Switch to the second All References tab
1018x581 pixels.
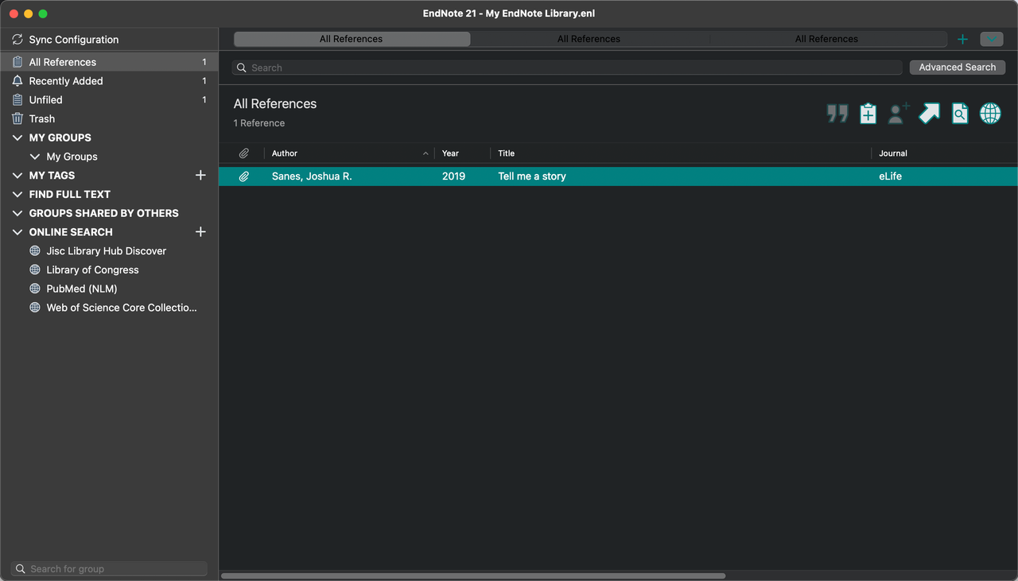click(589, 39)
